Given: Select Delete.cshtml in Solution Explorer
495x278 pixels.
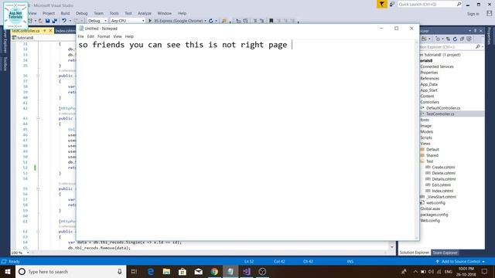Looking at the screenshot, I should click(x=443, y=173).
